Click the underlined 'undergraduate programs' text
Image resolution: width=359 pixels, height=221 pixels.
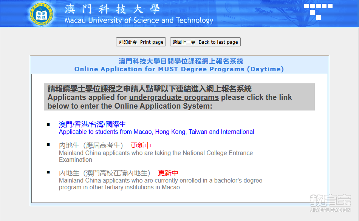click(174, 97)
